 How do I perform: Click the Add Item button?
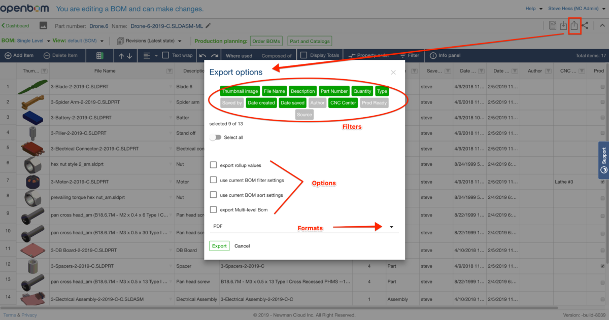(19, 55)
